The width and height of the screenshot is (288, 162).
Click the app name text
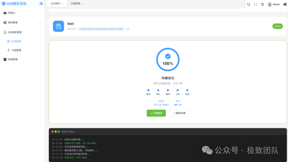[x=71, y=24]
